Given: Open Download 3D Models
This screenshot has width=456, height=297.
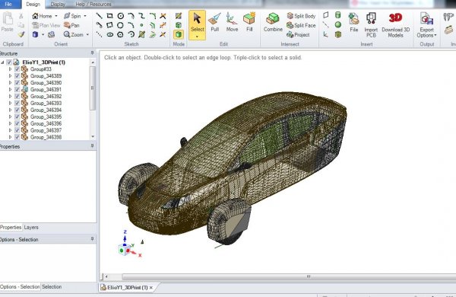Looking at the screenshot, I should (x=395, y=25).
